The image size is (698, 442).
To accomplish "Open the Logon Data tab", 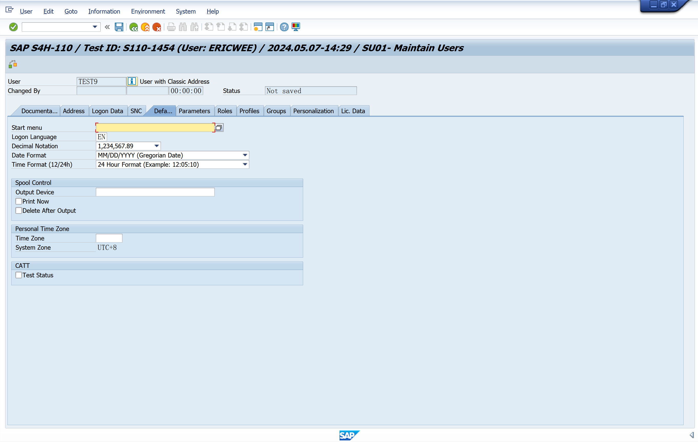I will pos(107,111).
